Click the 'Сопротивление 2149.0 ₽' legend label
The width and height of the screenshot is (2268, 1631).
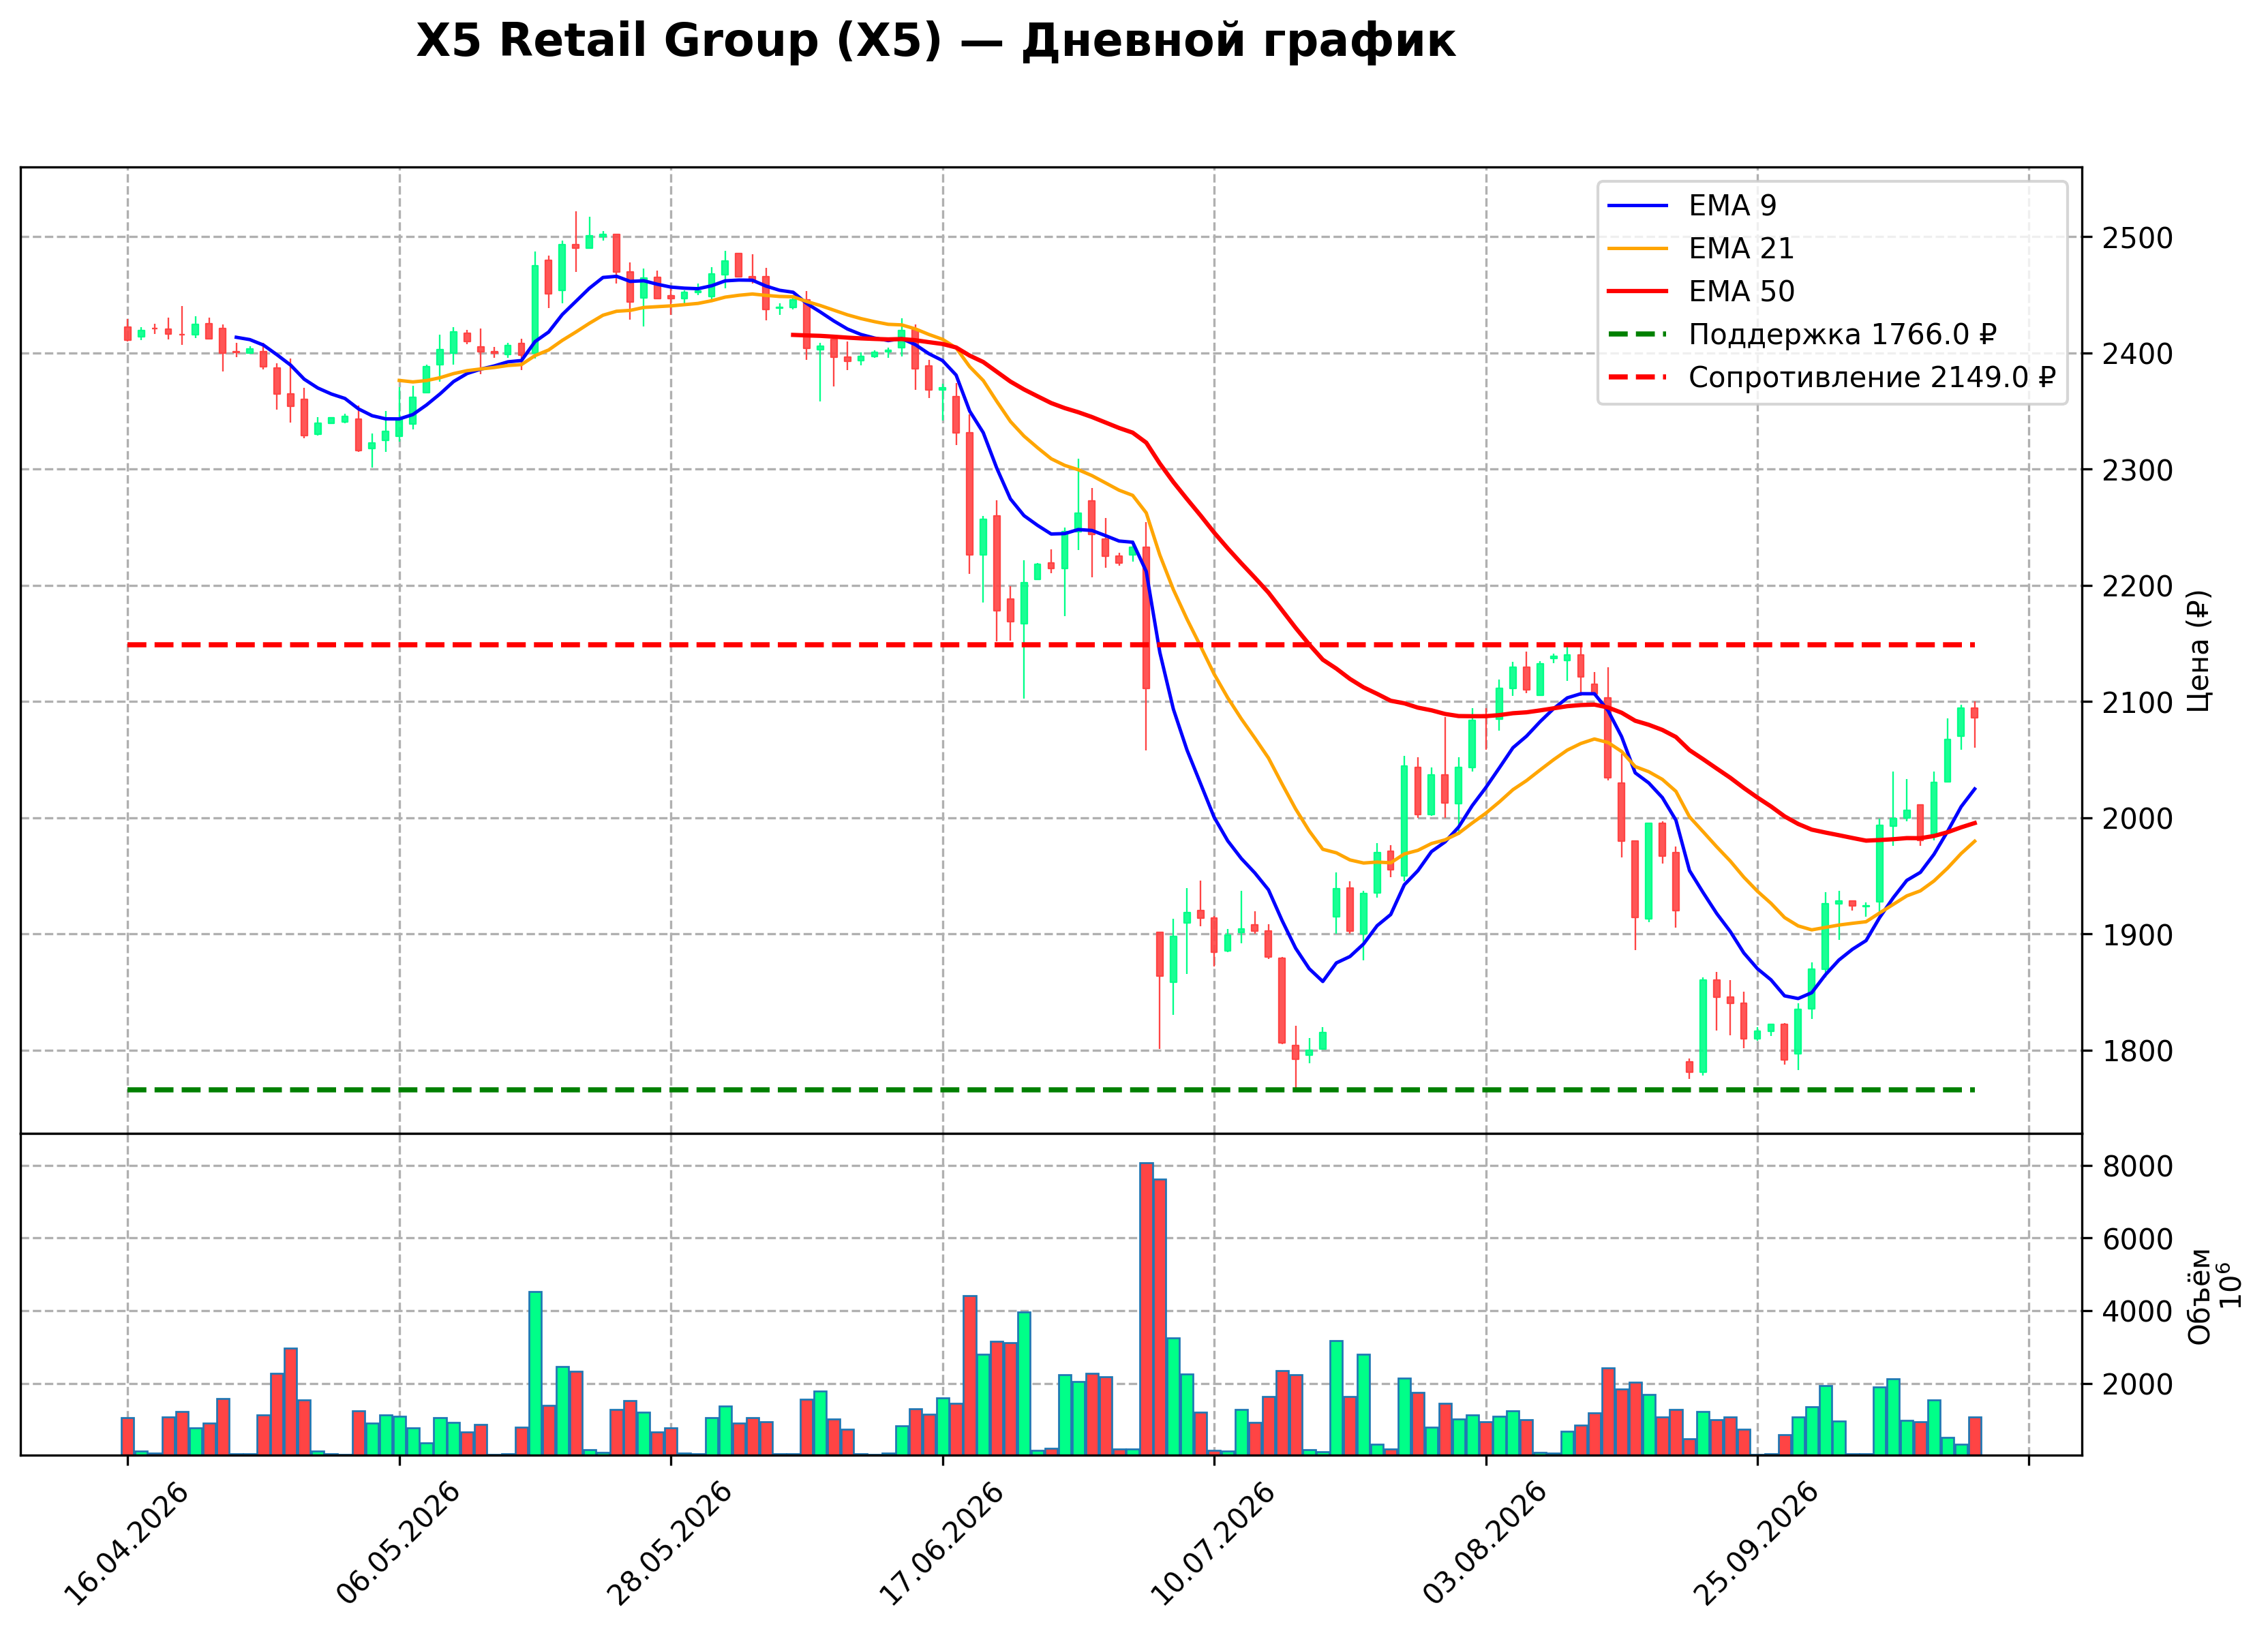point(1872,377)
